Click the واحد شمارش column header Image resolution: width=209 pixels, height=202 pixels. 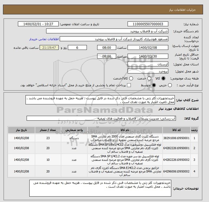click(x=74, y=130)
